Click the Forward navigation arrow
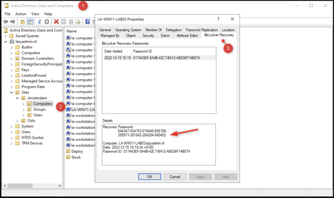 [x=12, y=21]
